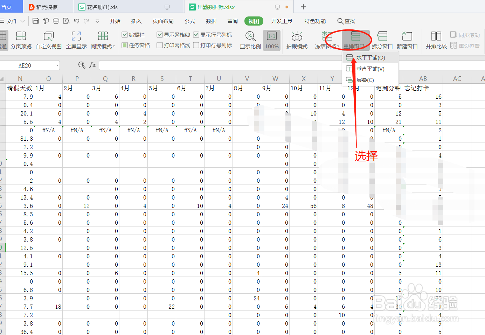Open the 数据 ribbon tab
Image resolution: width=485 pixels, height=335 pixels.
[211, 21]
